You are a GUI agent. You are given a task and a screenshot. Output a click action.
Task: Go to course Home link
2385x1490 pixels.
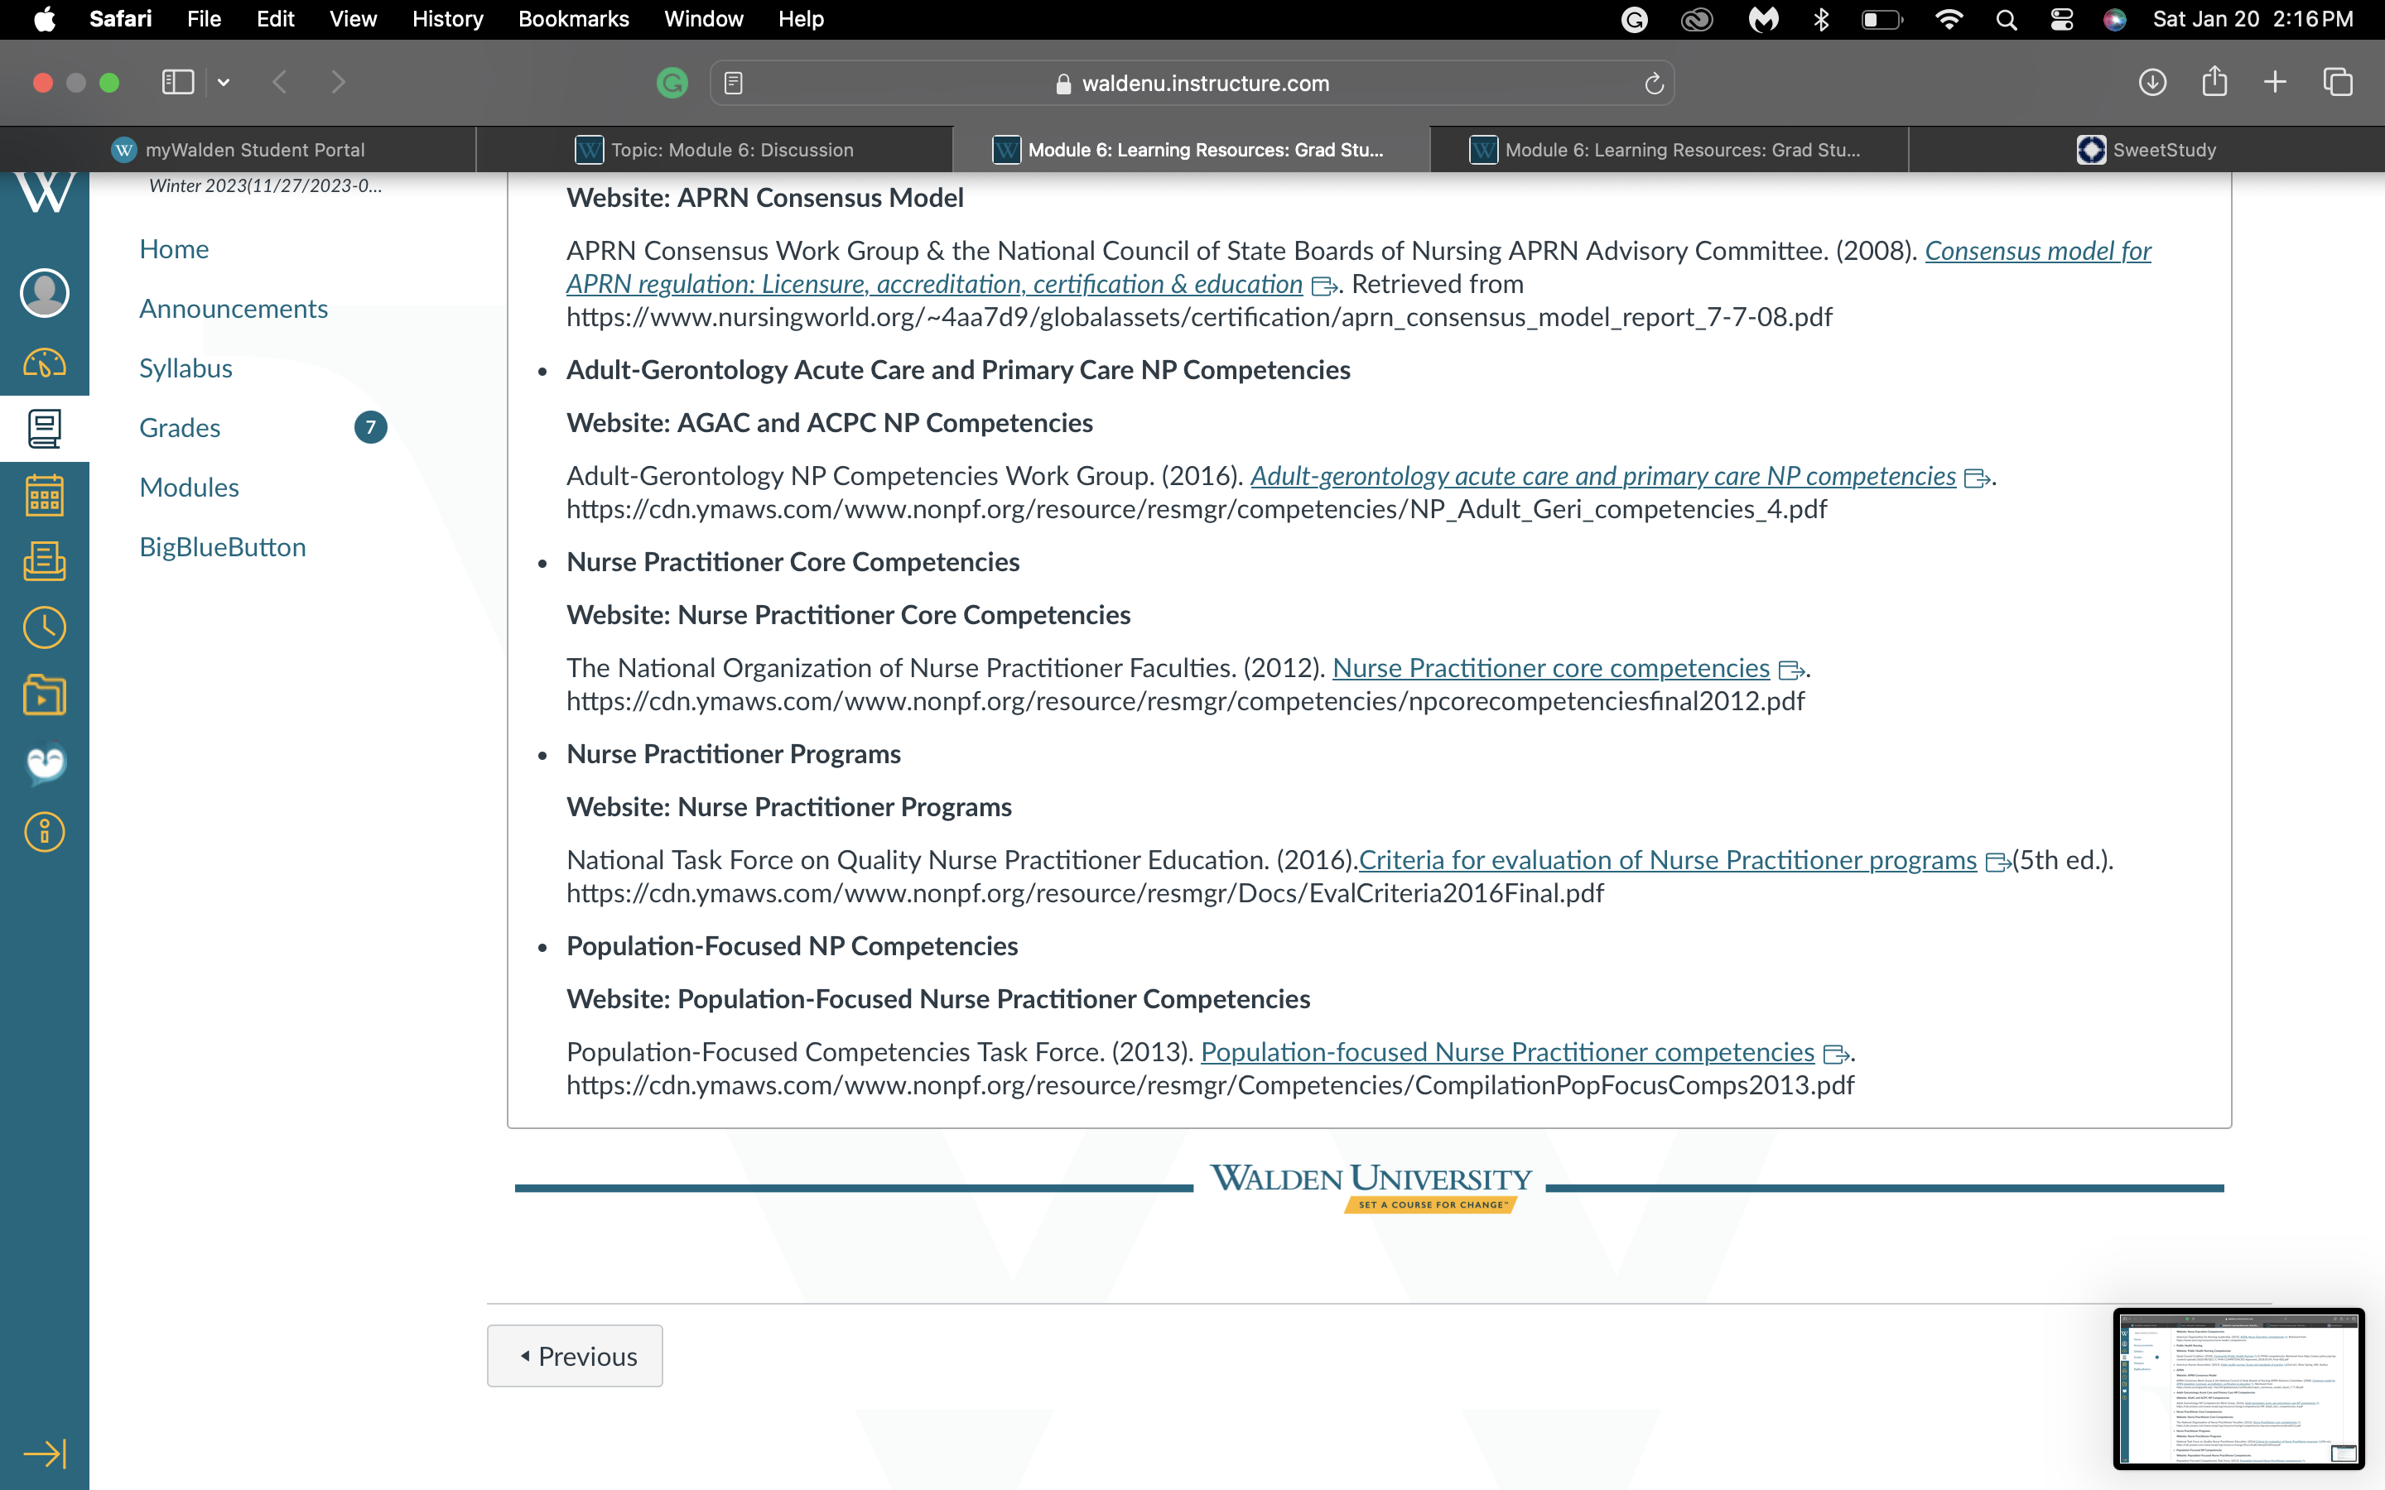click(x=175, y=249)
